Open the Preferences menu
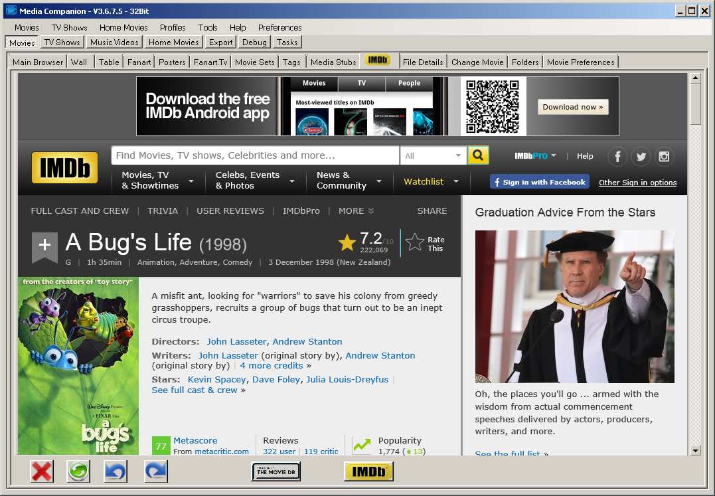The image size is (715, 496). tap(280, 27)
